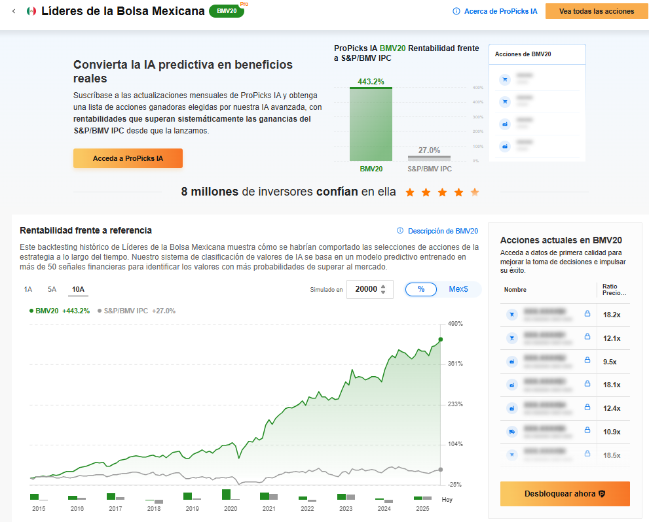Click lock icon in 18.1x row
Screen dimensions: 649x522
coord(587,384)
